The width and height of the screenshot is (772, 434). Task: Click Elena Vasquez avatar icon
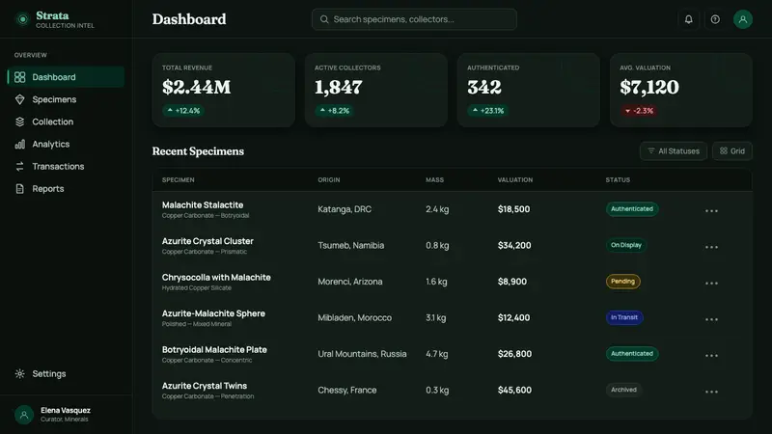(x=23, y=415)
